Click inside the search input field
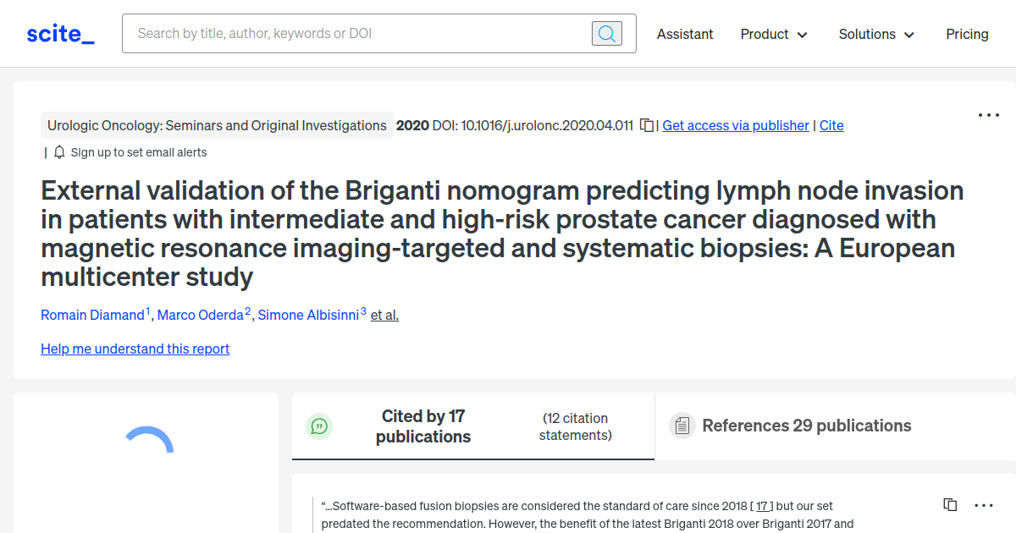 pos(356,33)
